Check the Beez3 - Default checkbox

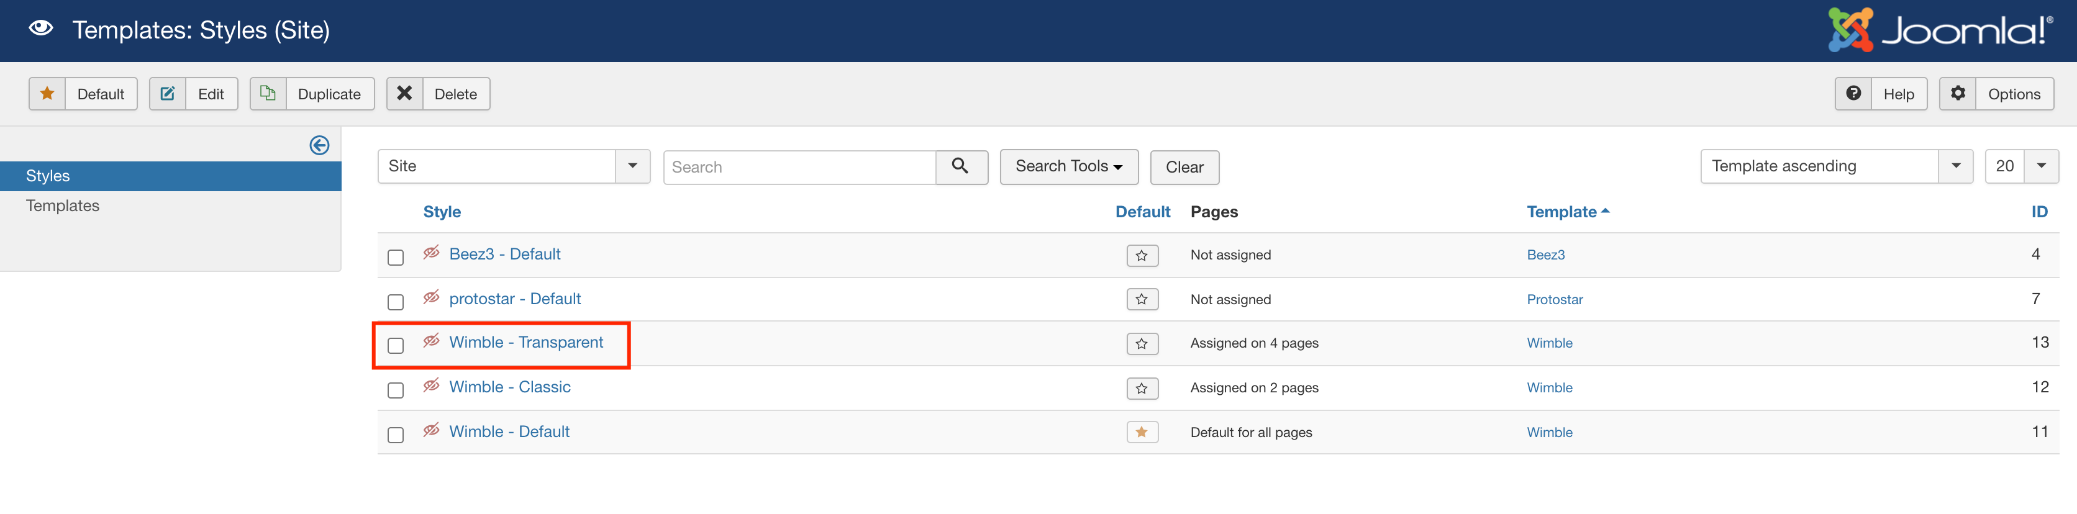395,257
